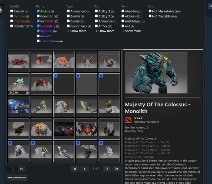
Task: Check the Announcer slot filter
Action: 96,21
